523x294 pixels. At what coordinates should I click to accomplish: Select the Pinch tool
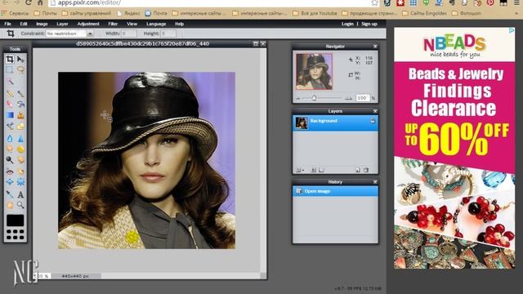coord(20,182)
